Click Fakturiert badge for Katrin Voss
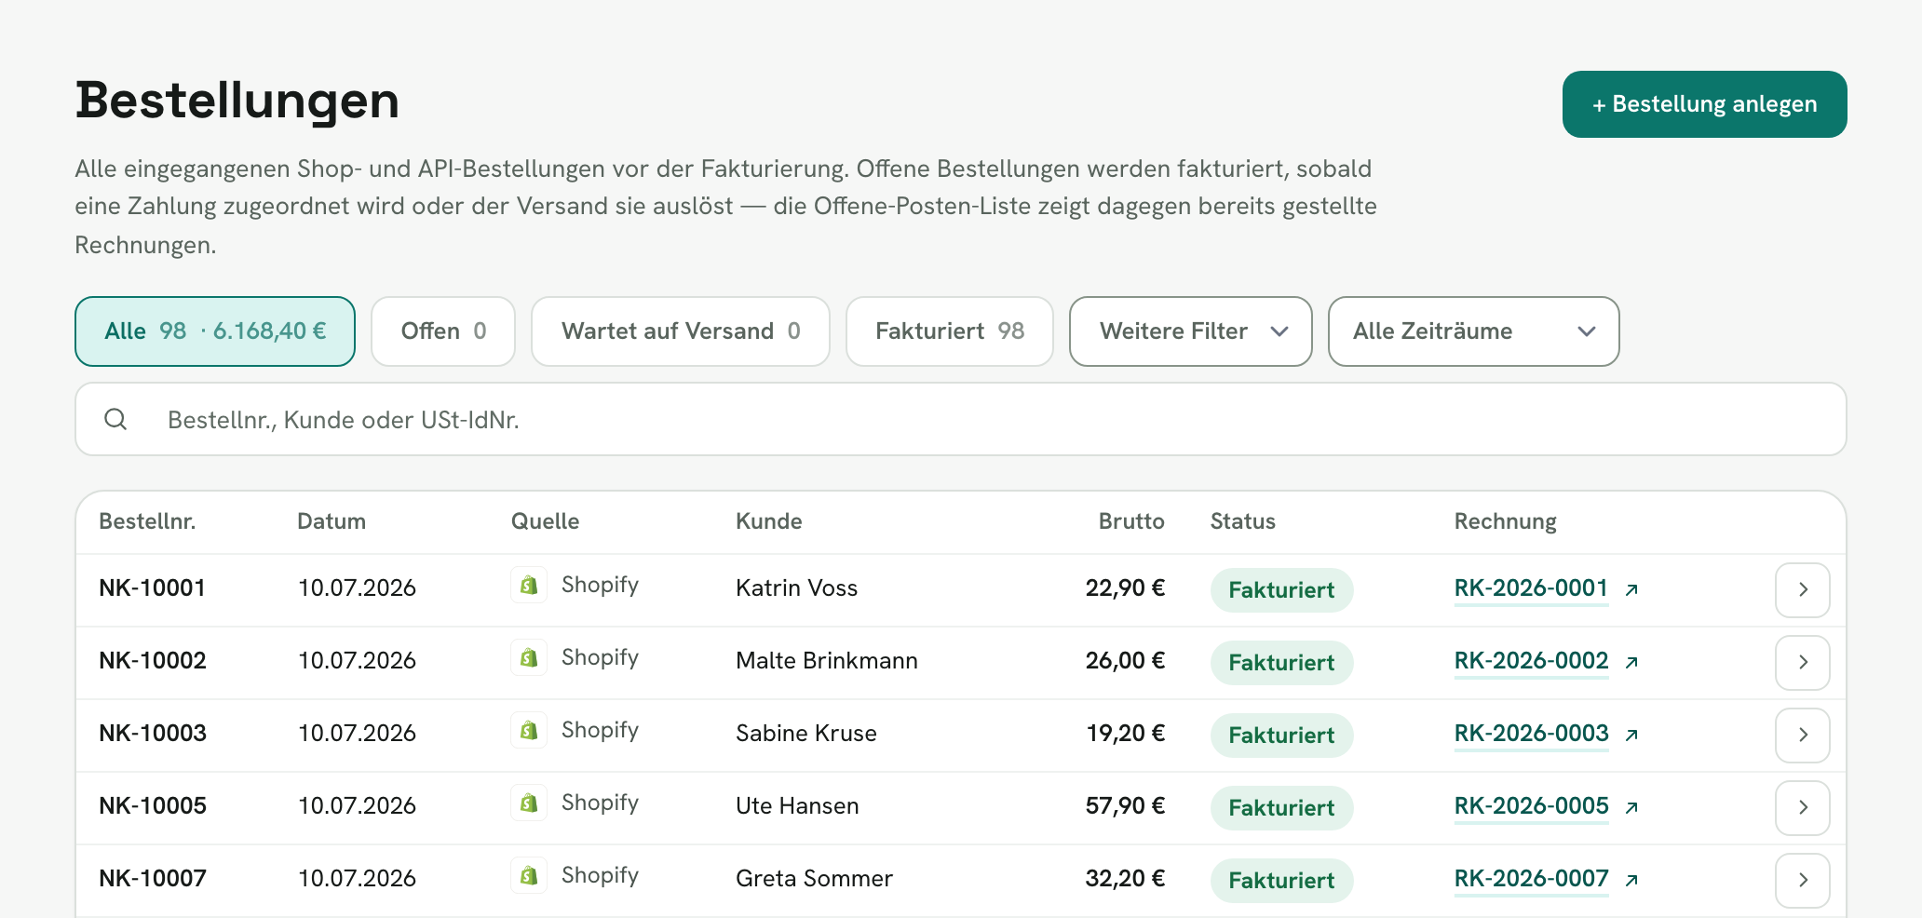The width and height of the screenshot is (1922, 918). 1281,589
